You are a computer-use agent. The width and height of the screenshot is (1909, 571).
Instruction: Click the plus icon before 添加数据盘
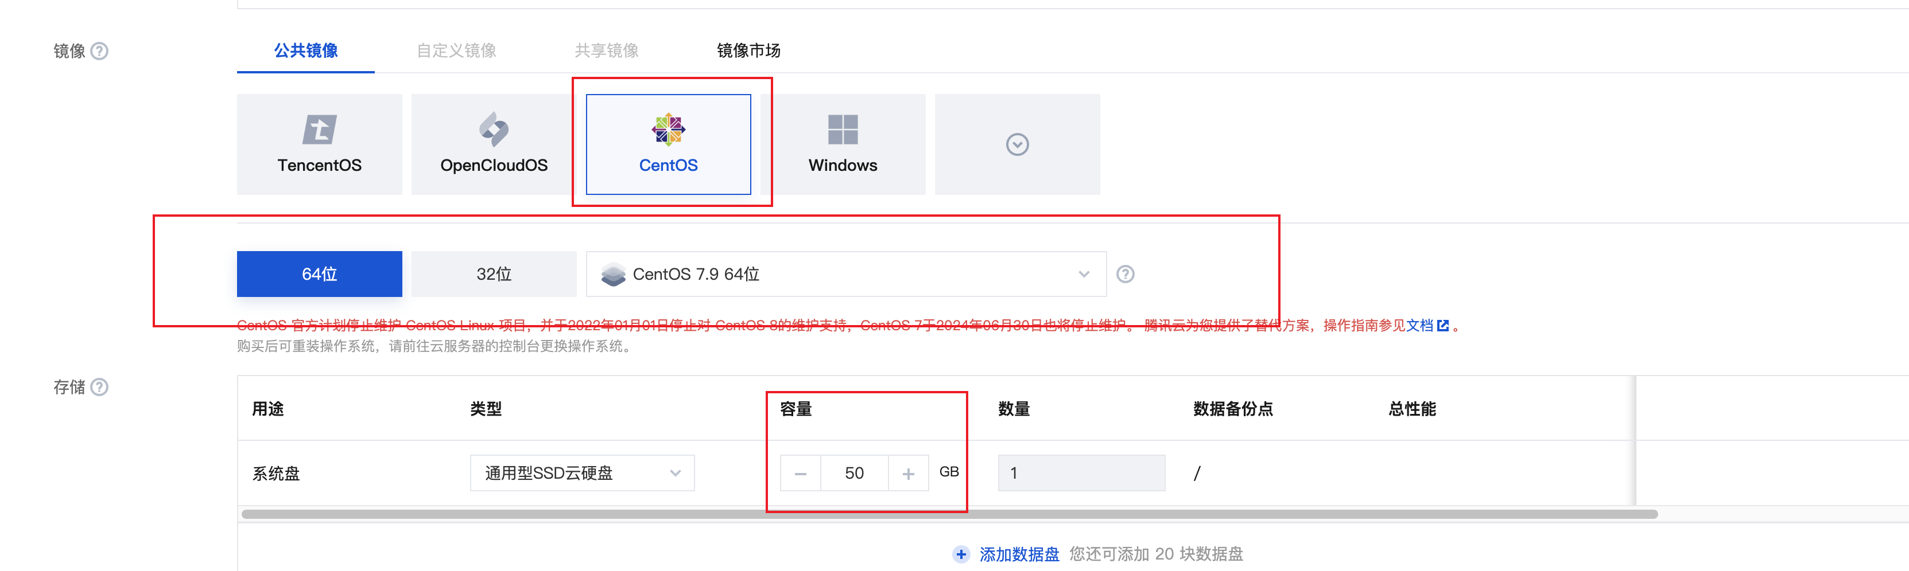(x=961, y=554)
